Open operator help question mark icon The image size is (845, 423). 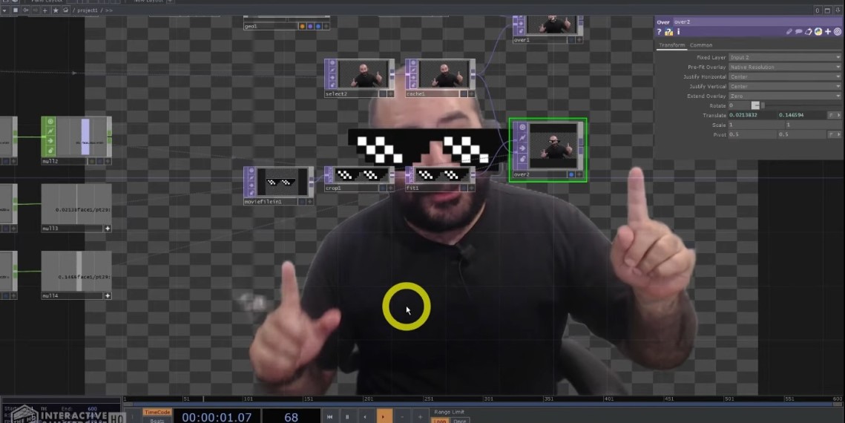coord(660,33)
